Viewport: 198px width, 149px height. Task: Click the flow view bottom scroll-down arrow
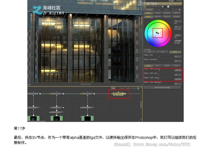141,120
